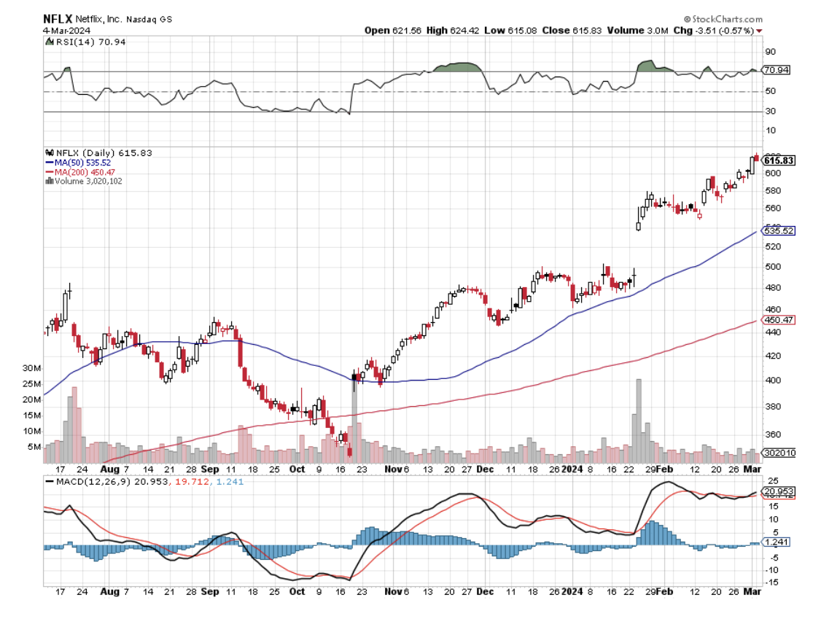The width and height of the screenshot is (821, 624).
Task: Click the 2024 year marker on price axis
Action: coord(572,470)
